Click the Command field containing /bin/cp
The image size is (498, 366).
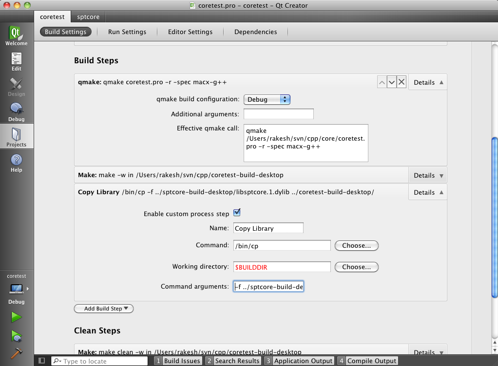pos(282,245)
